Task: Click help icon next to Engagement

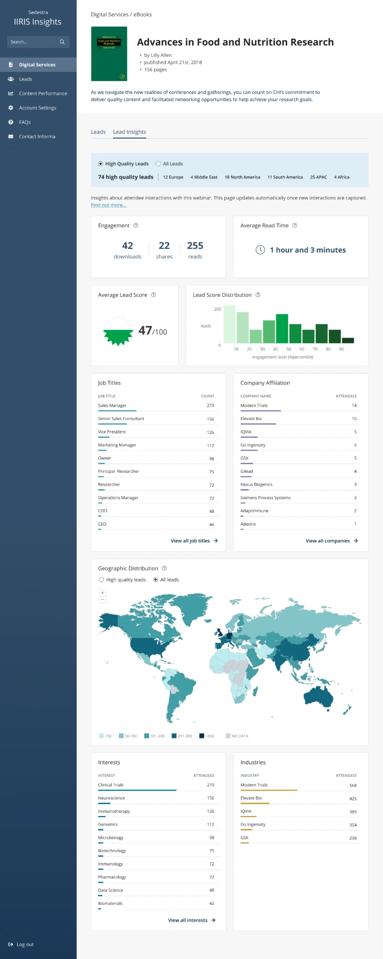Action: pos(136,225)
